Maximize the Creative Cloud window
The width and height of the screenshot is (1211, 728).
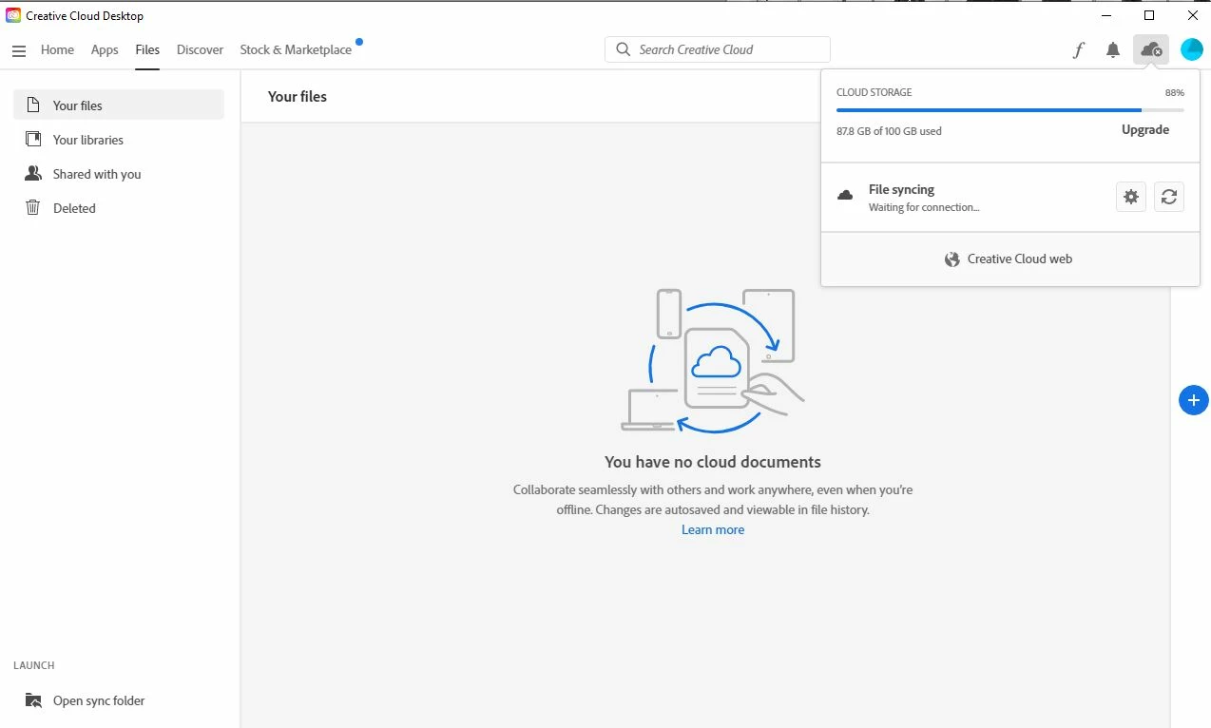pyautogui.click(x=1149, y=15)
